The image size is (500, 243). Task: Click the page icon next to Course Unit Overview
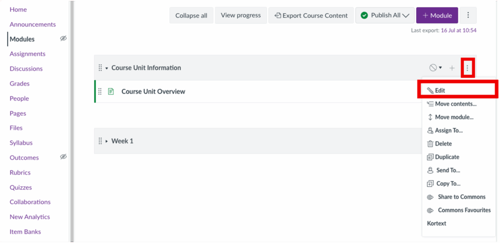click(111, 91)
